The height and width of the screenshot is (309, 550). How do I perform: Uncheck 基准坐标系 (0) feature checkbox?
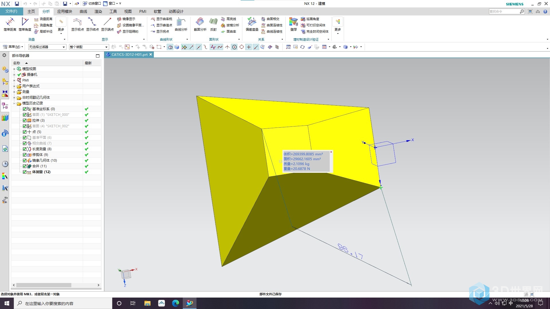click(x=25, y=109)
